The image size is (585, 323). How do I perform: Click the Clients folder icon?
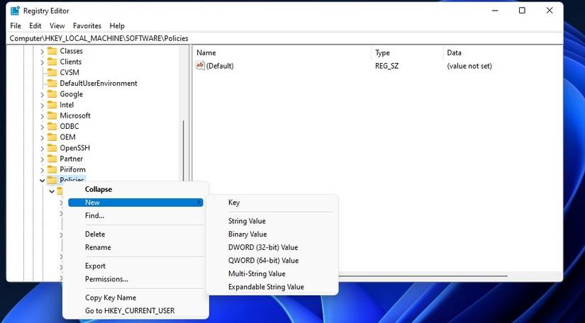(x=52, y=62)
